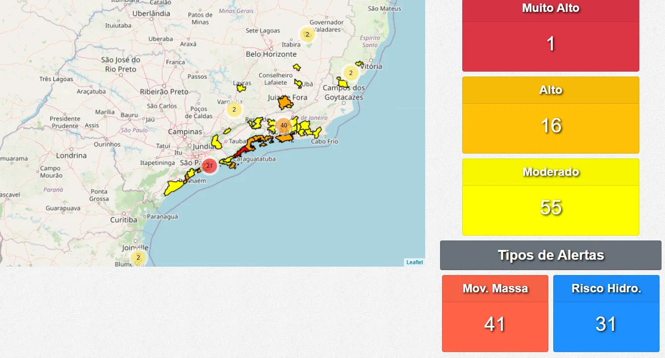The image size is (665, 358).
Task: Click the cluster marker 2 near Varginha
Action: tap(234, 109)
